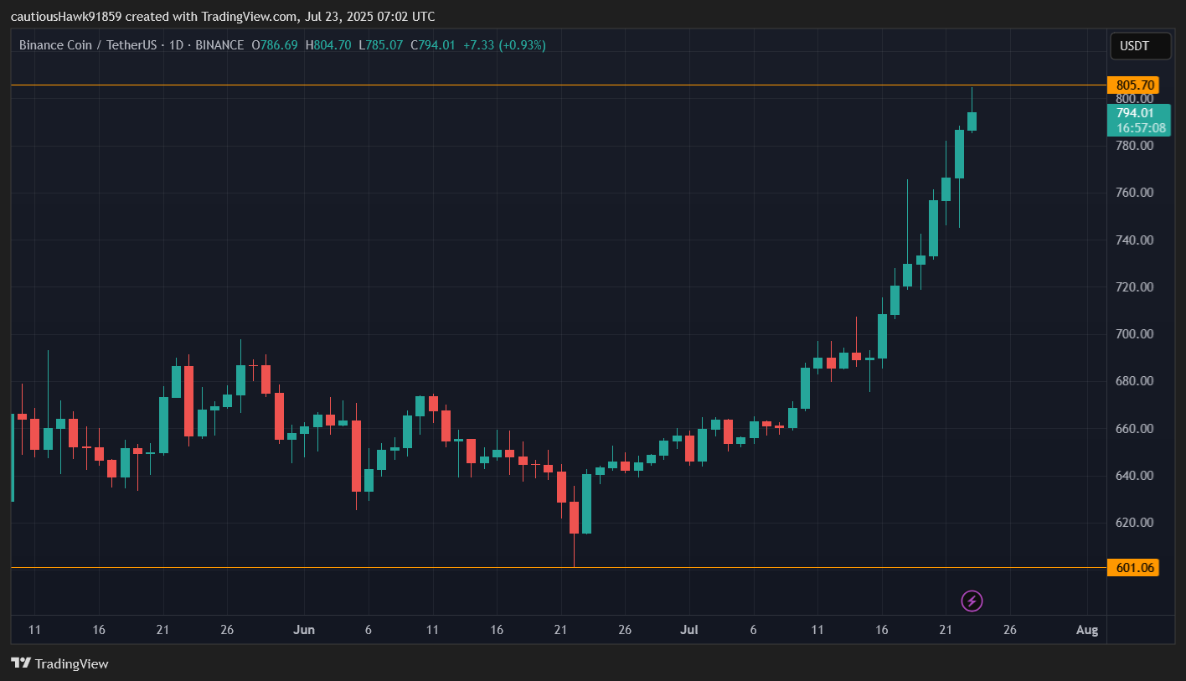The width and height of the screenshot is (1186, 681).
Task: Click the horizontal line at 805.70
Action: pos(503,85)
